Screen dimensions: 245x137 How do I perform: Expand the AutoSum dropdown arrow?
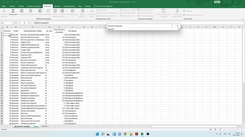13,16
